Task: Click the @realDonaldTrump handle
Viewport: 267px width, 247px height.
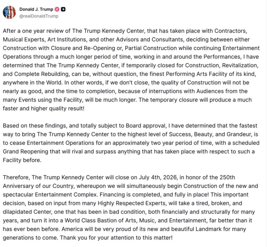Action: 39,16
